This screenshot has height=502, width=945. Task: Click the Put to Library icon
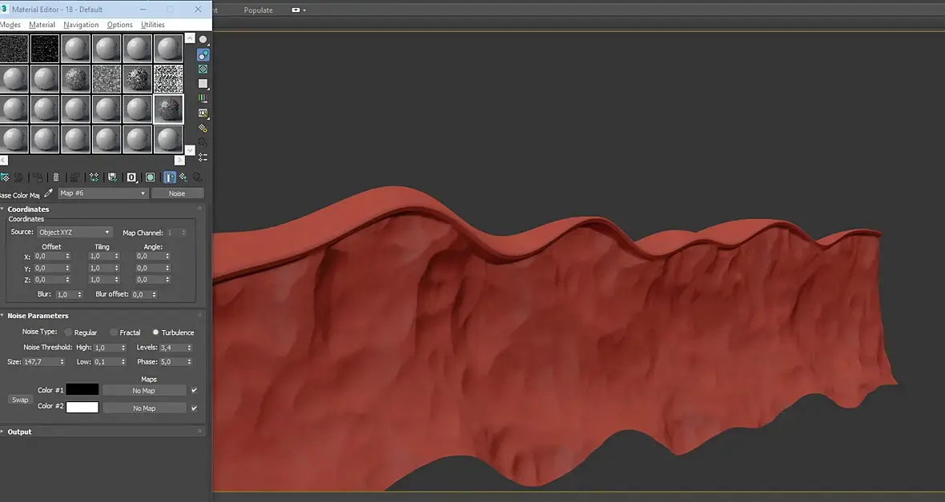coord(112,177)
